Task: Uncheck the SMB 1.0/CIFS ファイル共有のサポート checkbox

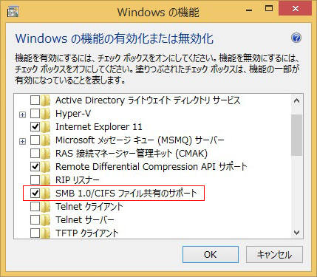Action: point(35,194)
